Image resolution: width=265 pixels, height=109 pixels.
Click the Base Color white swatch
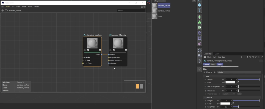[x=230, y=82]
